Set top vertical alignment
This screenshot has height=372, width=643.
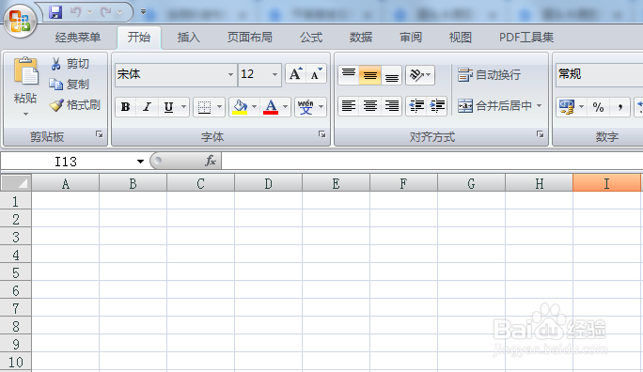(x=349, y=74)
